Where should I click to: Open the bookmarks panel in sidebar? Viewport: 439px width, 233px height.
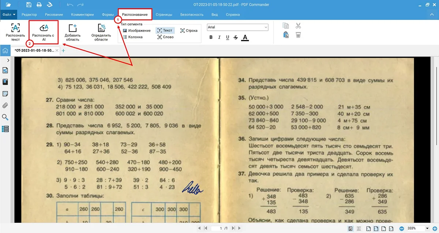click(5, 82)
